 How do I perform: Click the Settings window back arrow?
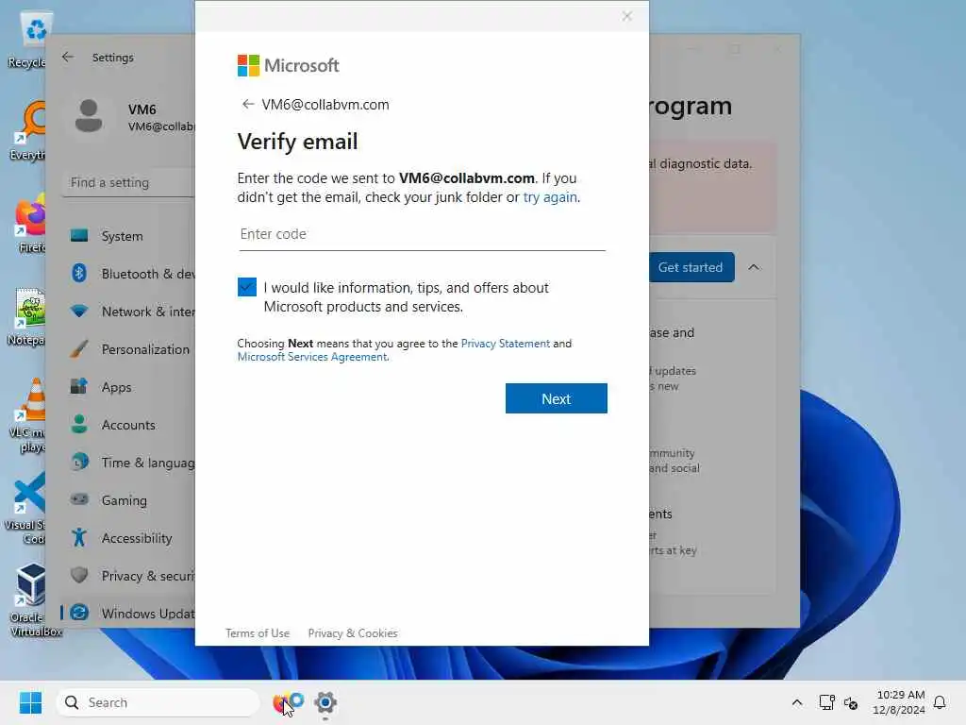coord(68,57)
